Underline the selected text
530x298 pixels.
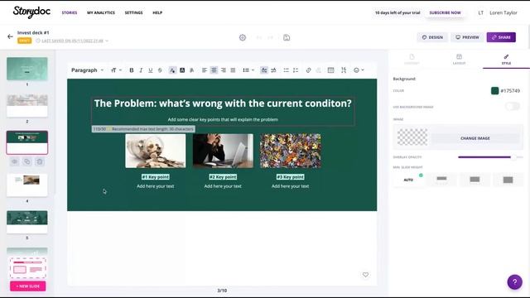pos(151,70)
